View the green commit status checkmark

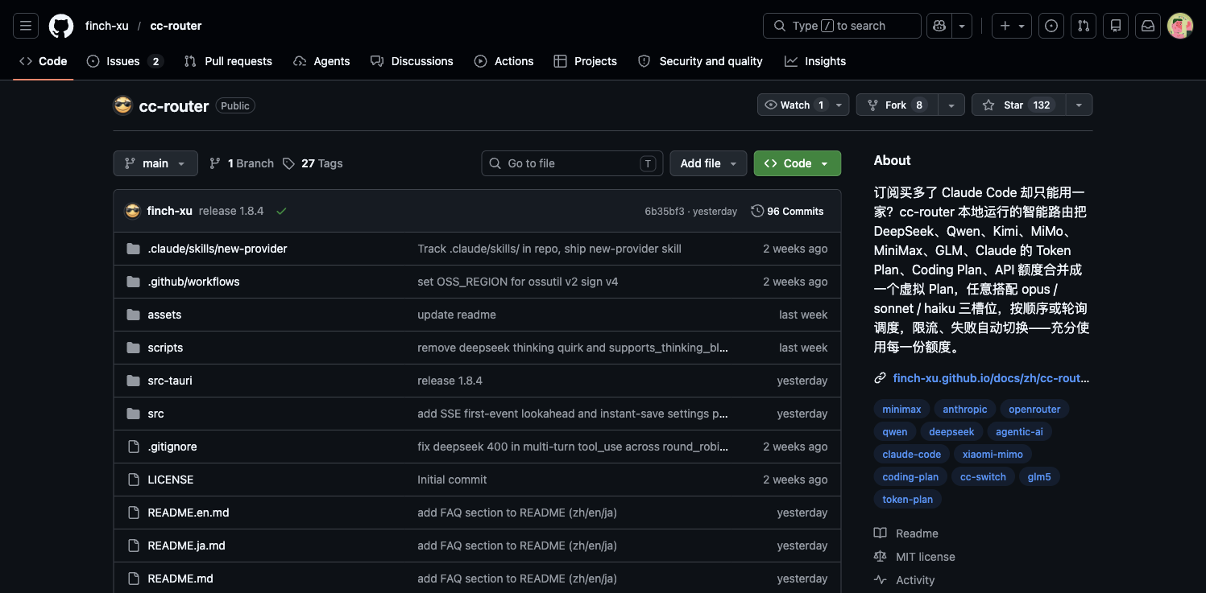[x=281, y=211]
